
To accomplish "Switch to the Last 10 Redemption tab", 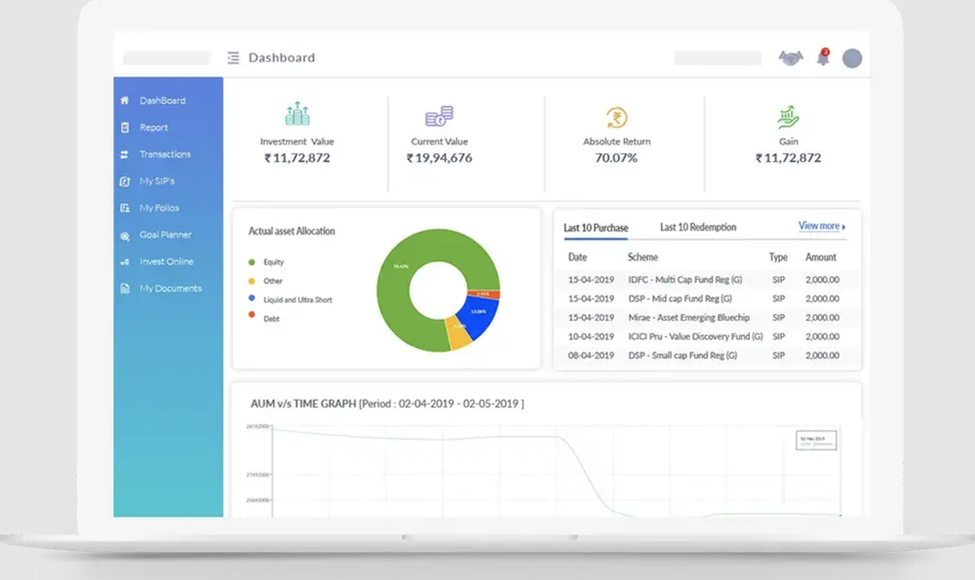I will coord(696,226).
